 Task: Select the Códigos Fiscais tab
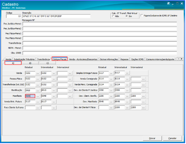click(x=60, y=59)
